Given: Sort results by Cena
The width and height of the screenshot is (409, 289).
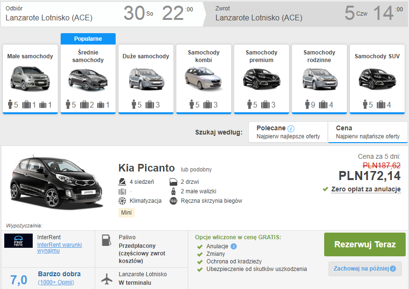Looking at the screenshot, I should (x=368, y=132).
